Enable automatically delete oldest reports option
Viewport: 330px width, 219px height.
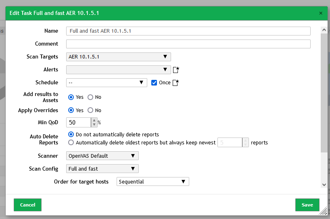[71, 142]
